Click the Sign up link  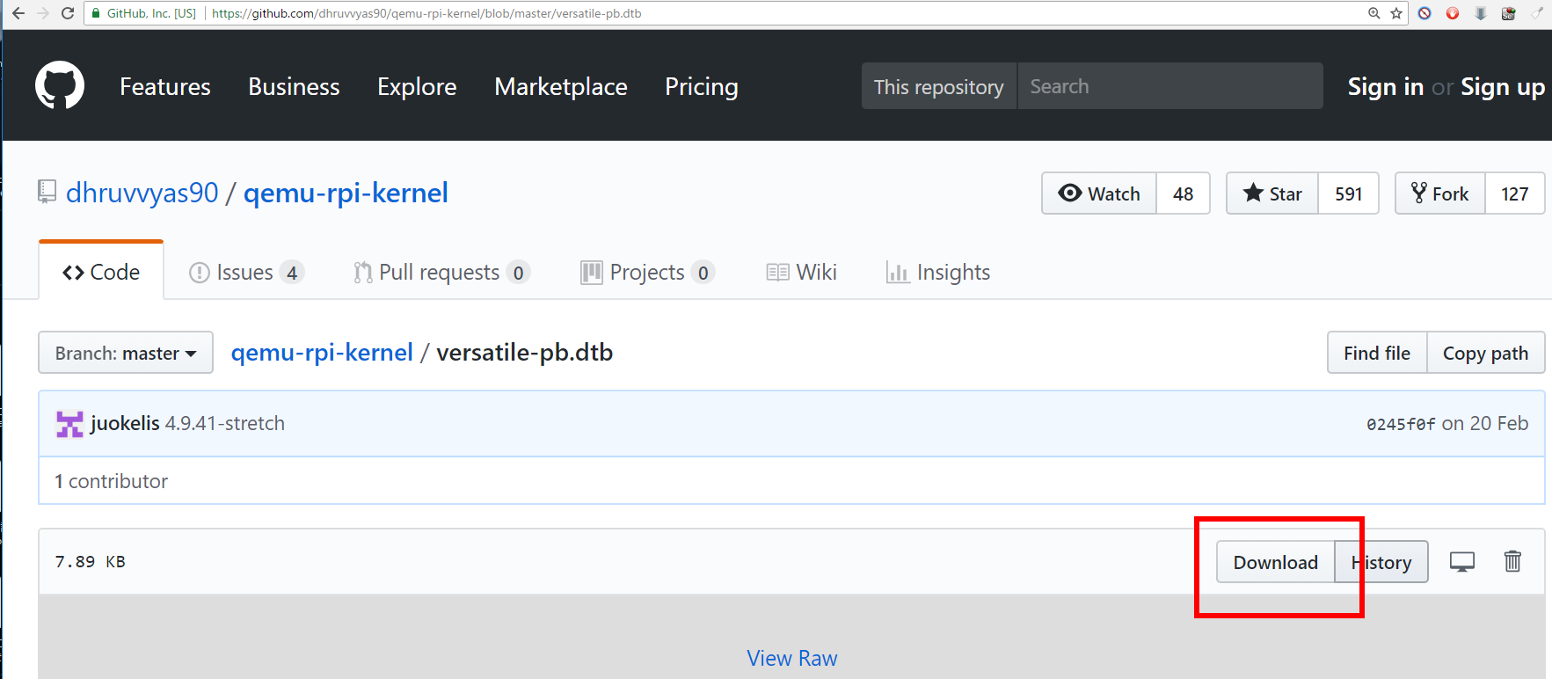click(x=1503, y=87)
